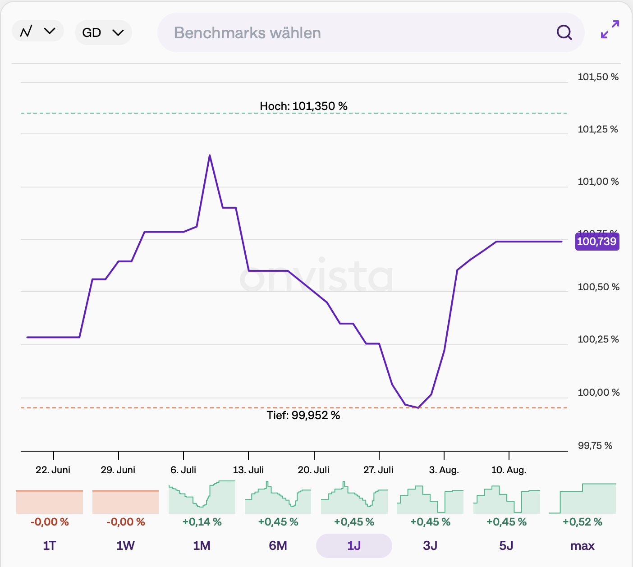633x567 pixels.
Task: Click the +0,14 % performance value
Action: click(x=202, y=522)
